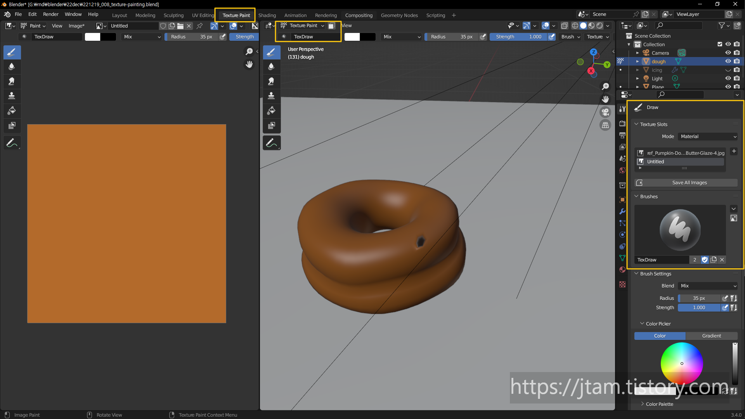Toggle camera view in the 3D viewport
The image size is (745, 419).
click(x=605, y=112)
